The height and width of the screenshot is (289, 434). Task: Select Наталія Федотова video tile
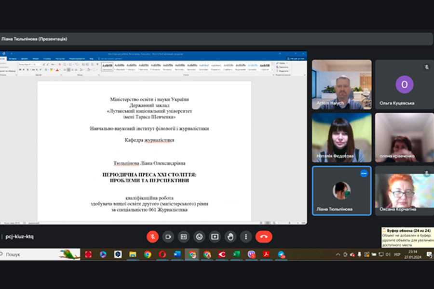[x=342, y=137]
